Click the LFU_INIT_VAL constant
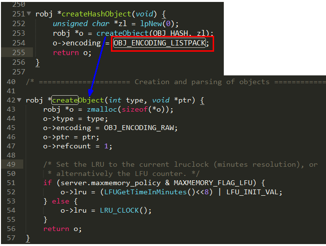Screen dimensions: 326x246 (252, 192)
